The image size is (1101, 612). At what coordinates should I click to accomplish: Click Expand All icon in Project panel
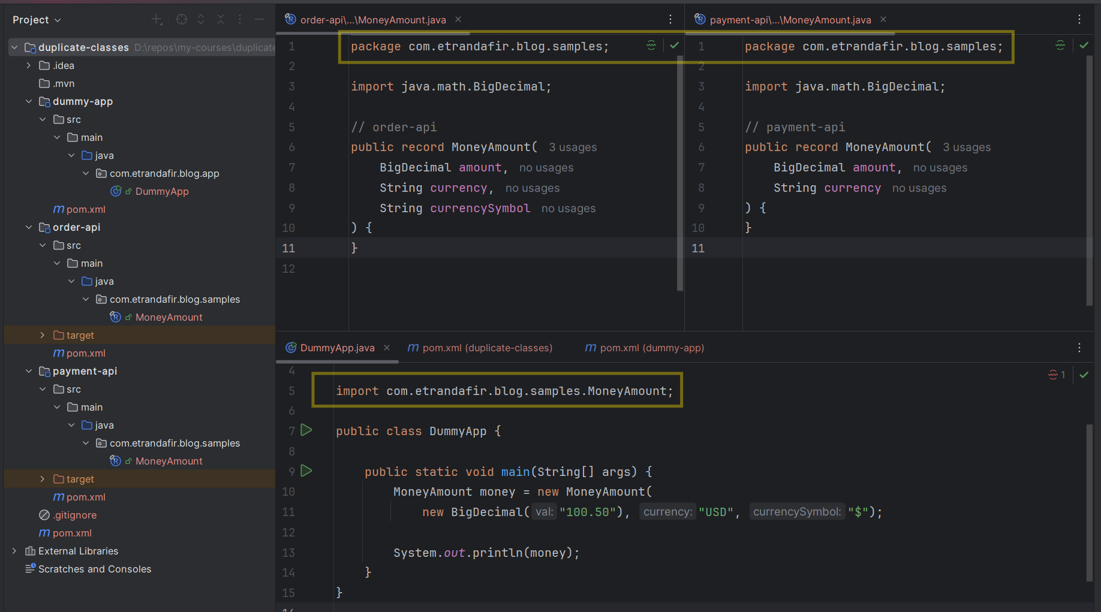(x=201, y=20)
